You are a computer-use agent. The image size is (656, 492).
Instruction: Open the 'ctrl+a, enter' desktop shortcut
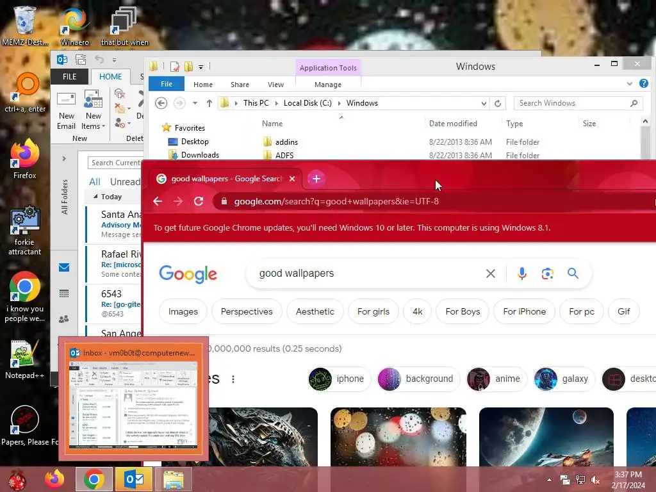pos(25,93)
